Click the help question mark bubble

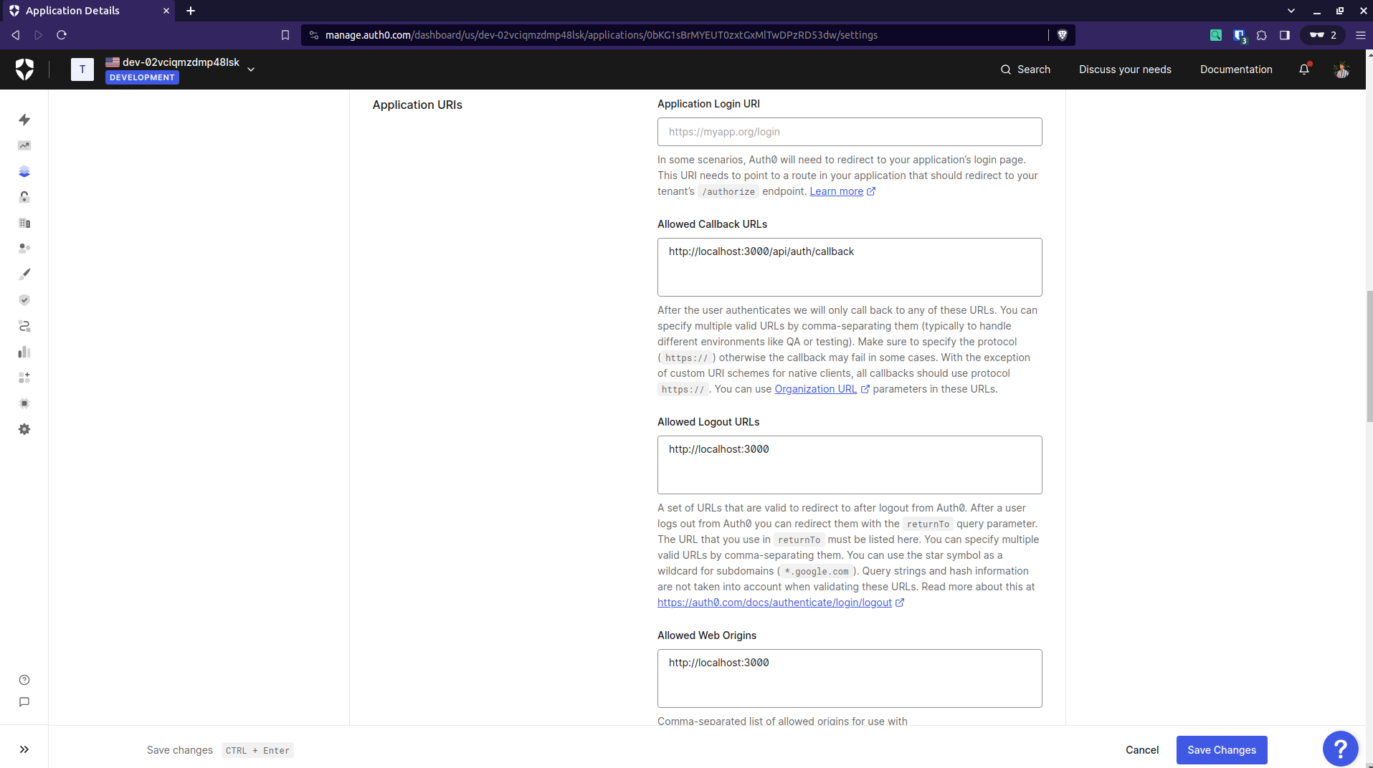coord(1339,748)
